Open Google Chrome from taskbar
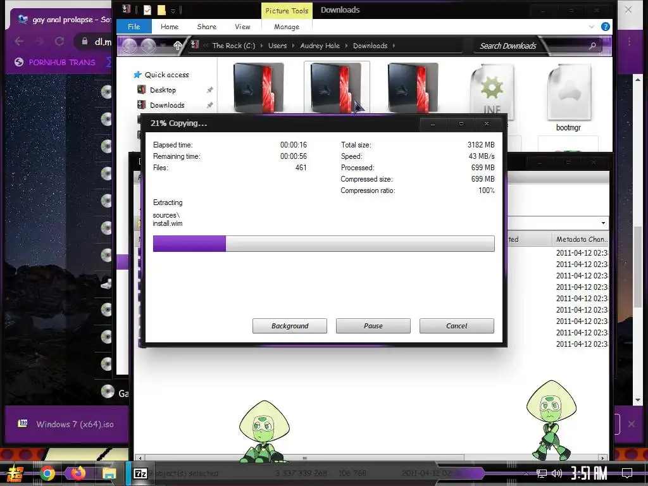The width and height of the screenshot is (648, 486). [47, 473]
